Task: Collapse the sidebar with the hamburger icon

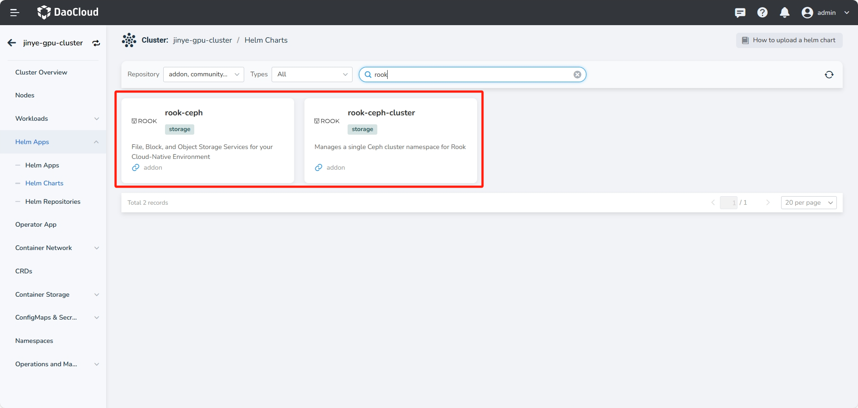Action: coord(14,13)
